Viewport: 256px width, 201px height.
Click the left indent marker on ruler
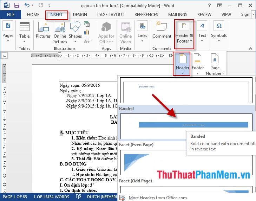tap(60, 58)
